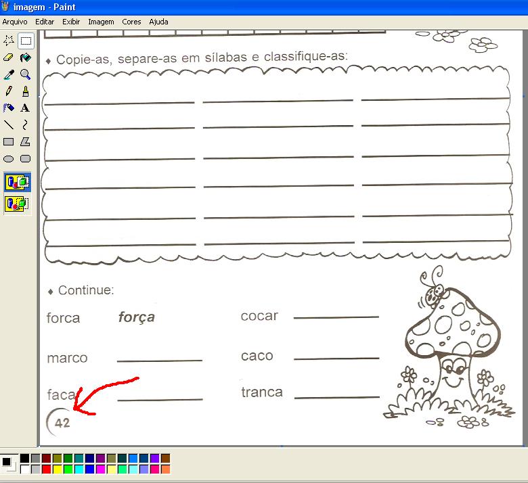Choose the Ellipse shape tool
Image resolution: width=528 pixels, height=483 pixels.
8,158
